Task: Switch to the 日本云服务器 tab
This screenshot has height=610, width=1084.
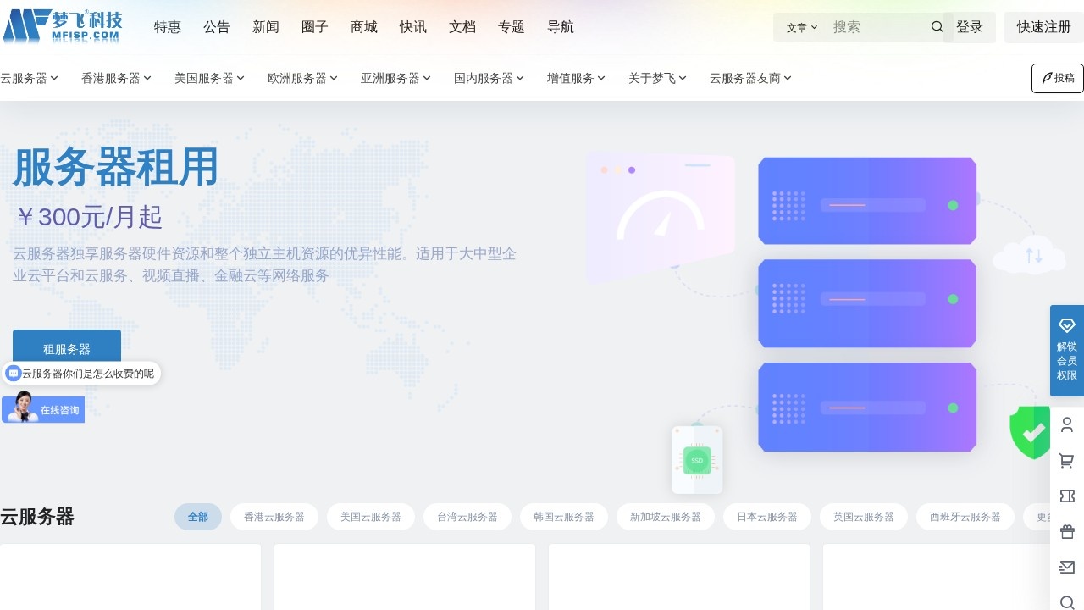Action: (766, 516)
